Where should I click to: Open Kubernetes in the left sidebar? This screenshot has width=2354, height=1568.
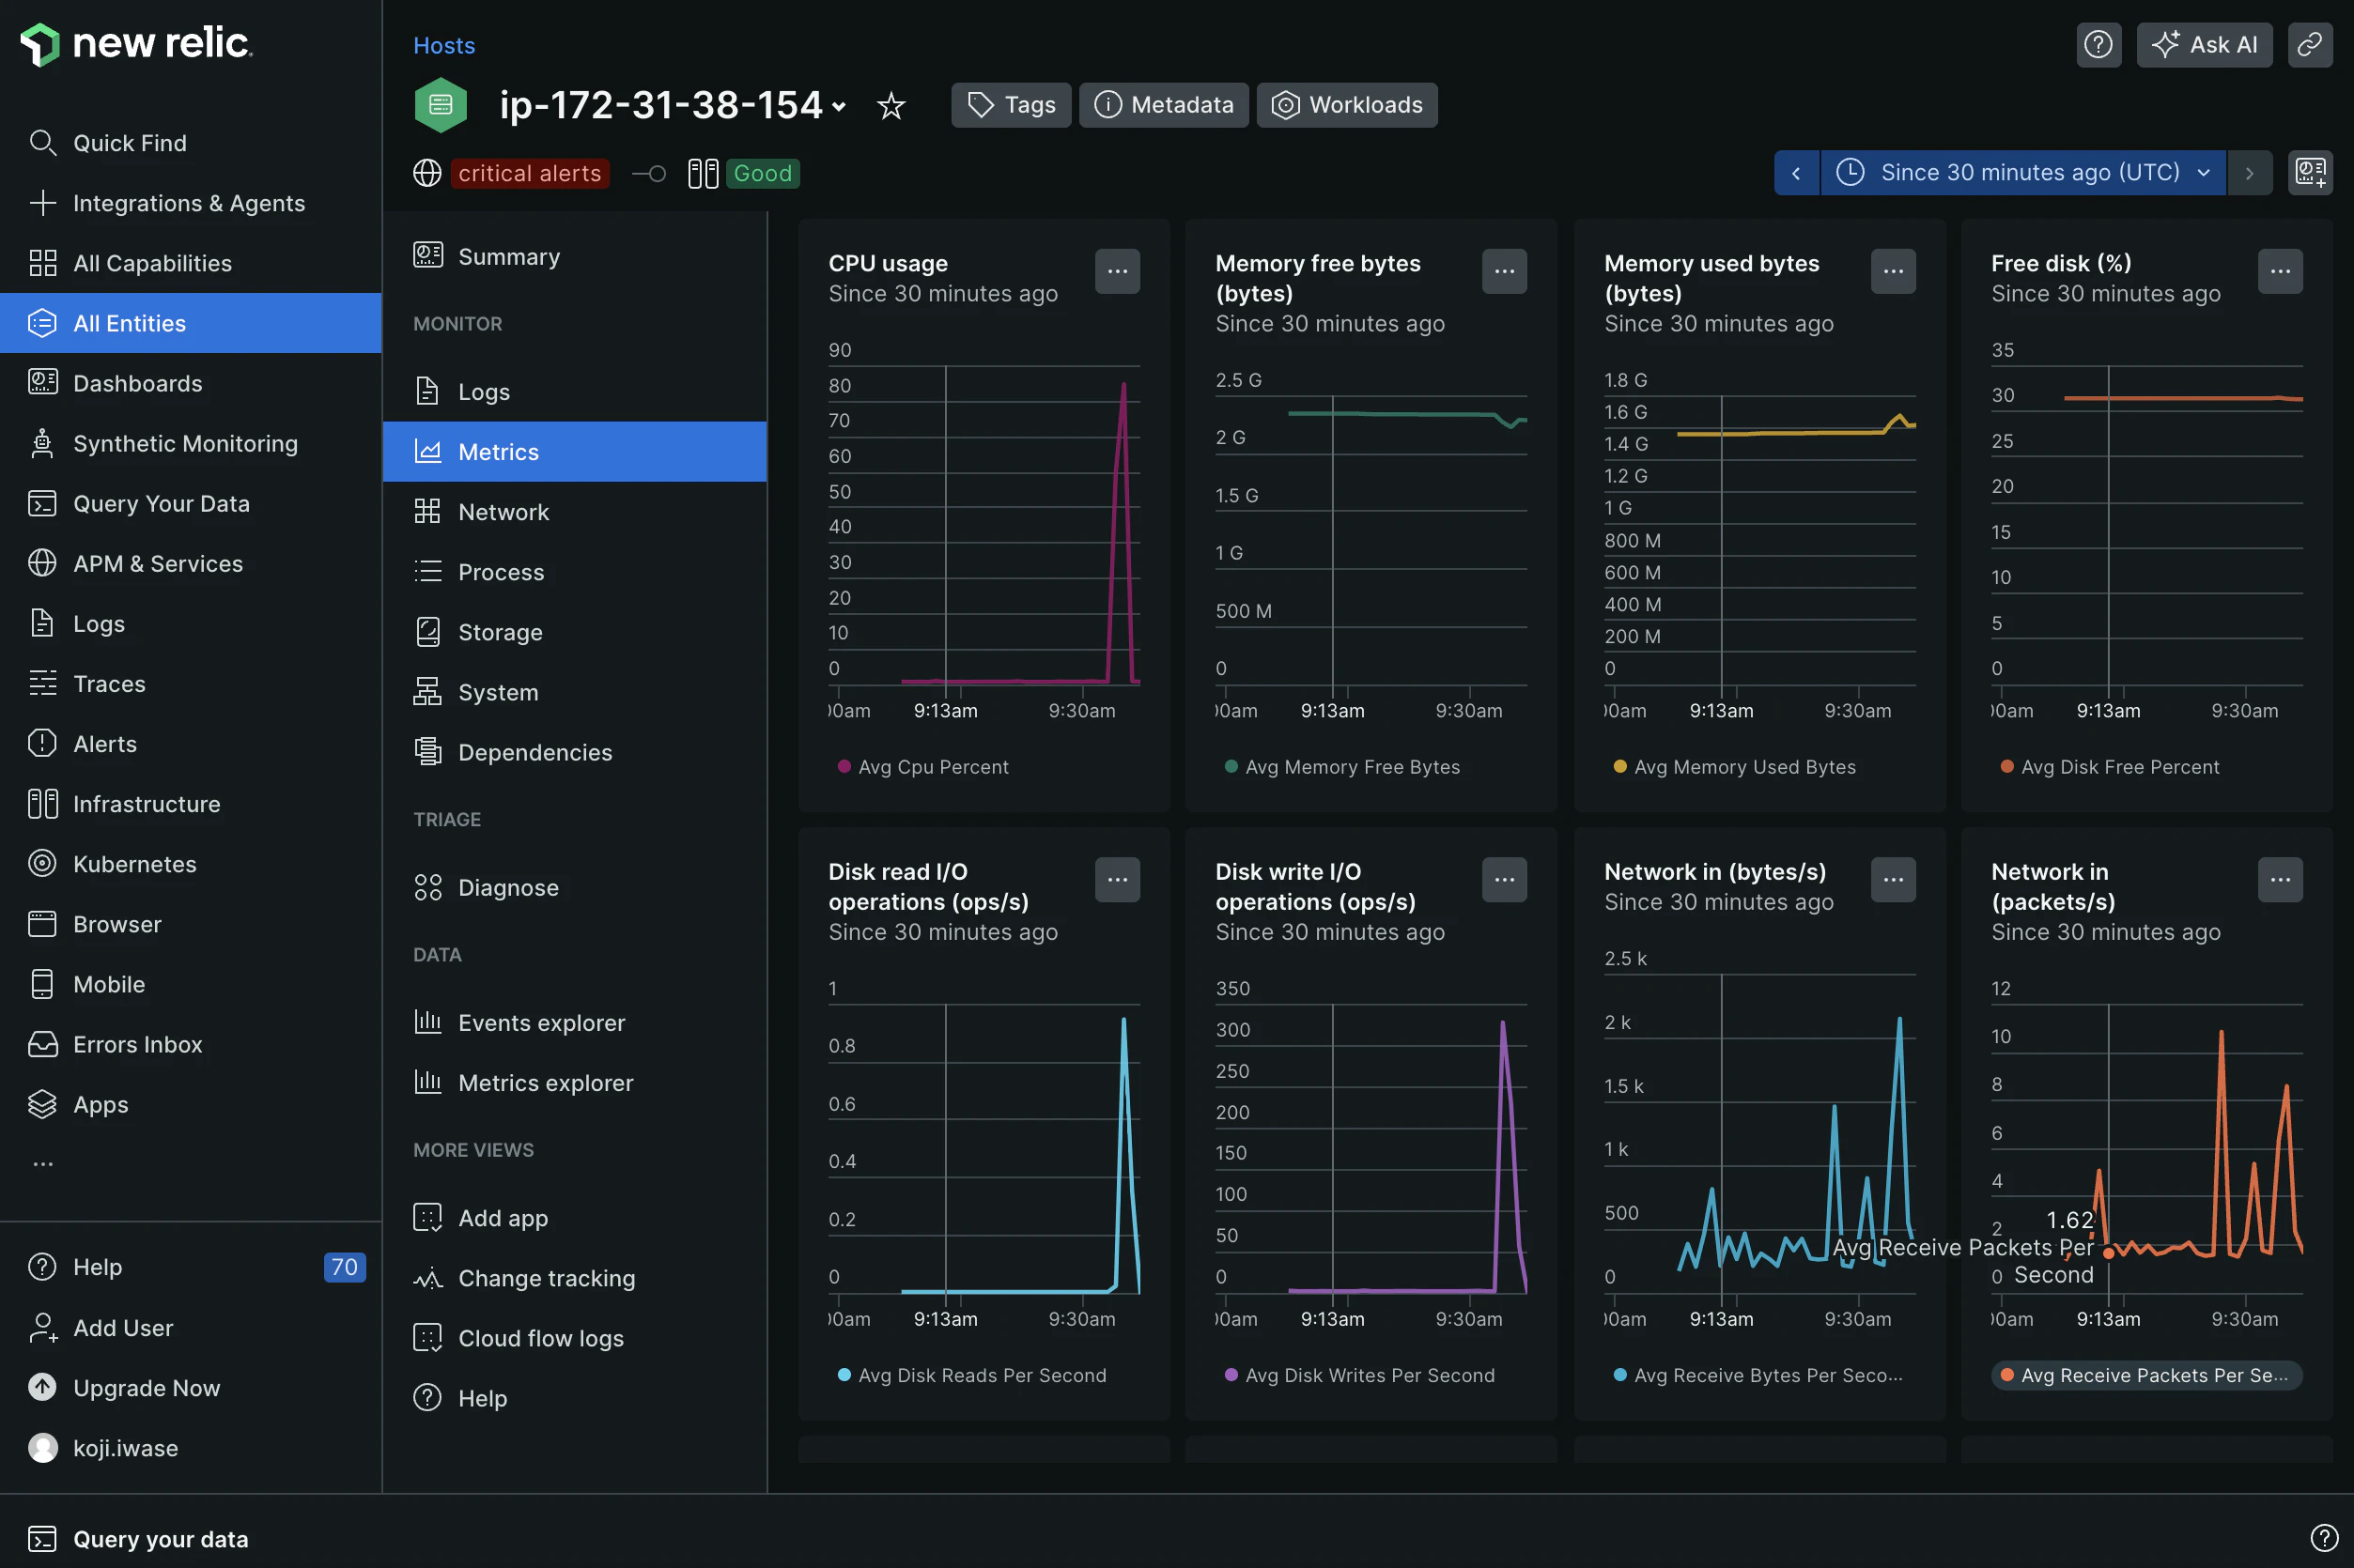click(190, 864)
